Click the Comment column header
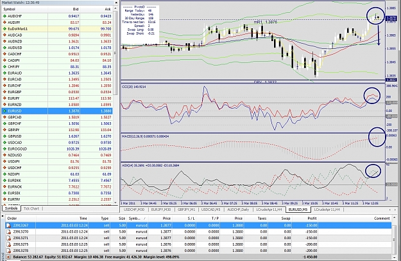This screenshot has width=401, height=261. pos(355,219)
